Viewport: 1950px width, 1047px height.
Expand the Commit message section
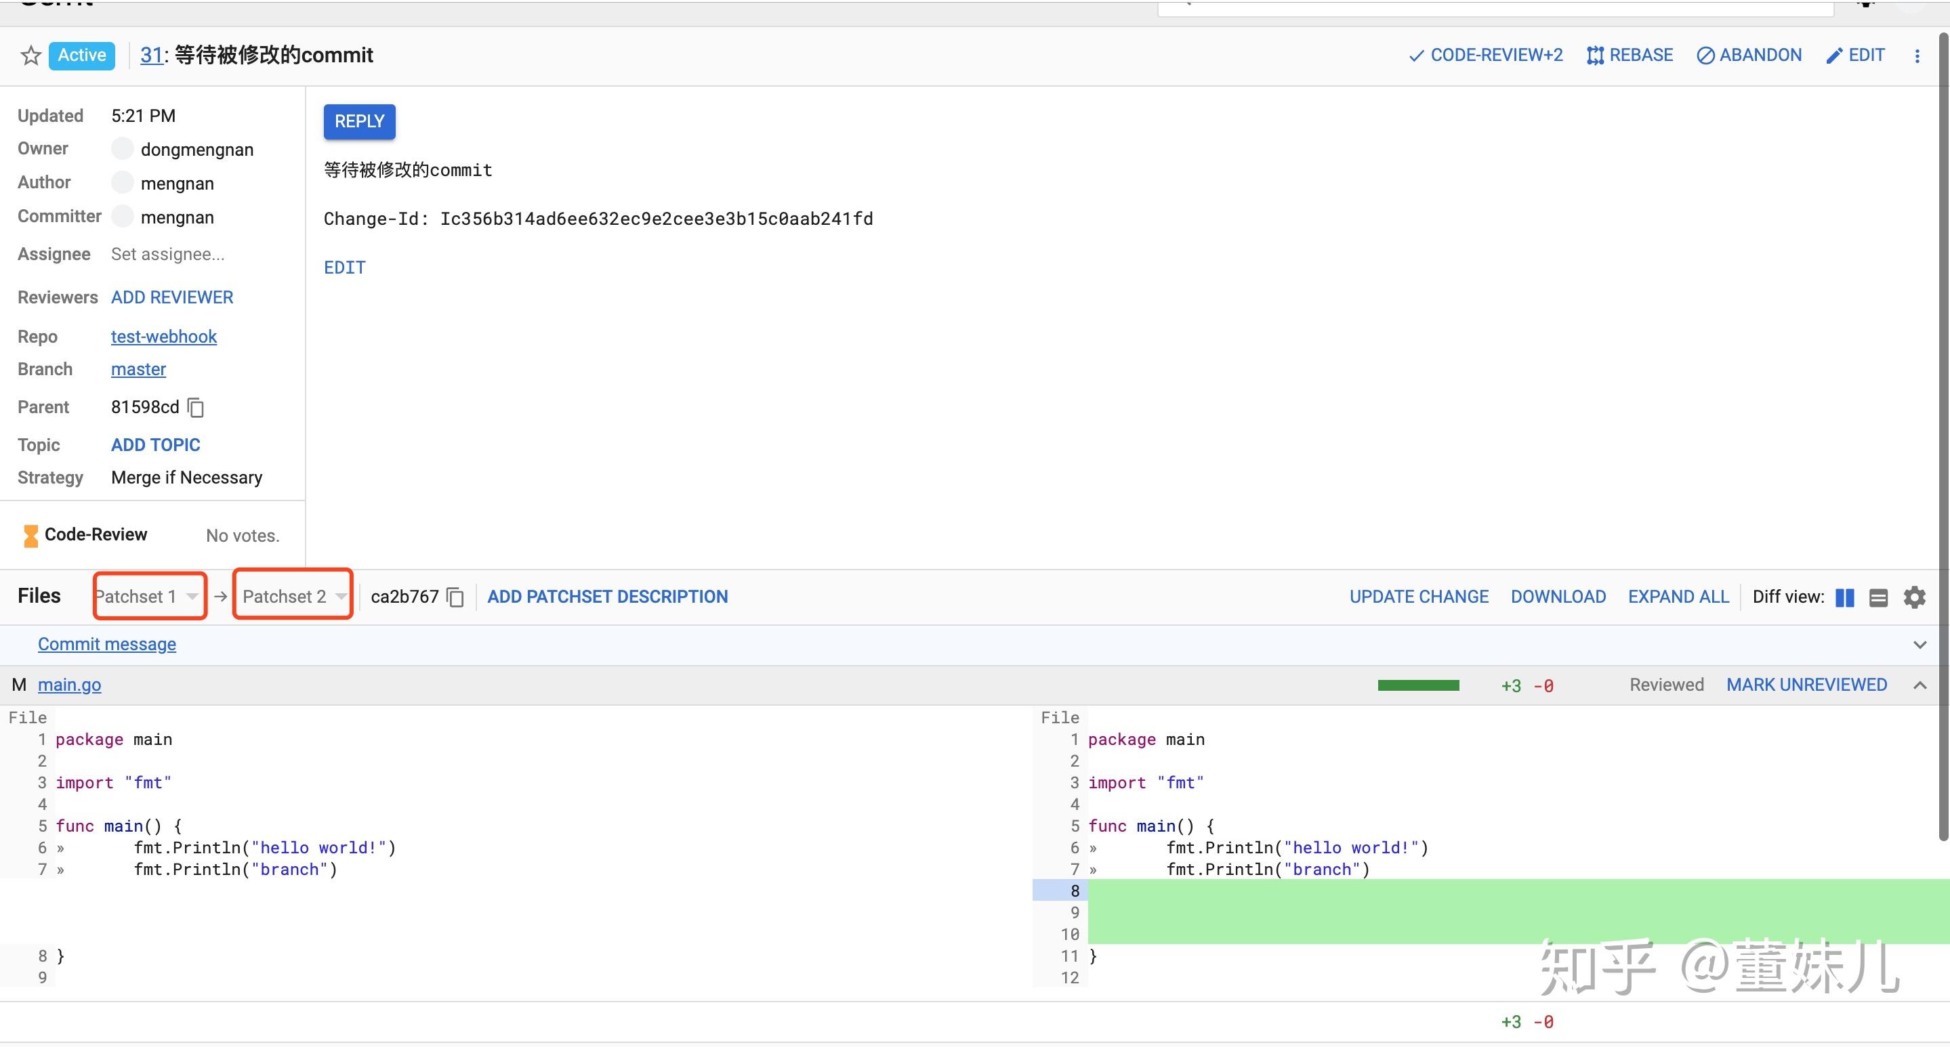click(1920, 645)
